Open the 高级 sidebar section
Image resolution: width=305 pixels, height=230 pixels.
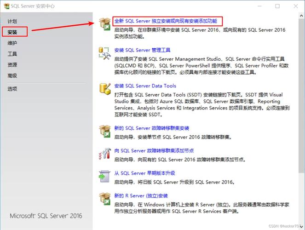click(x=12, y=75)
